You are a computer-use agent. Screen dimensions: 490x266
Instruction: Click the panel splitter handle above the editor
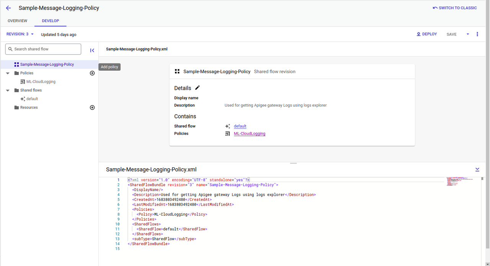click(294, 163)
